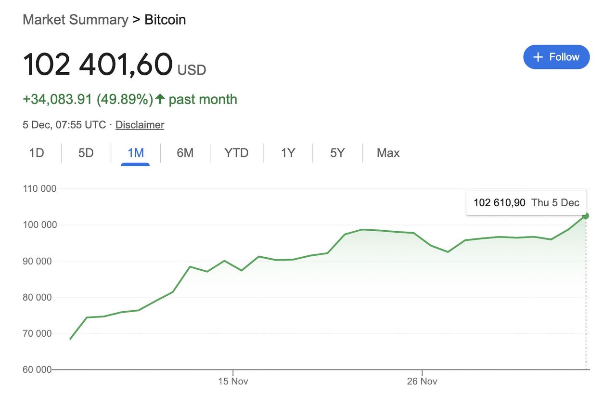Click the Bitcoin breadcrumb title
616x395 pixels.
pyautogui.click(x=165, y=20)
